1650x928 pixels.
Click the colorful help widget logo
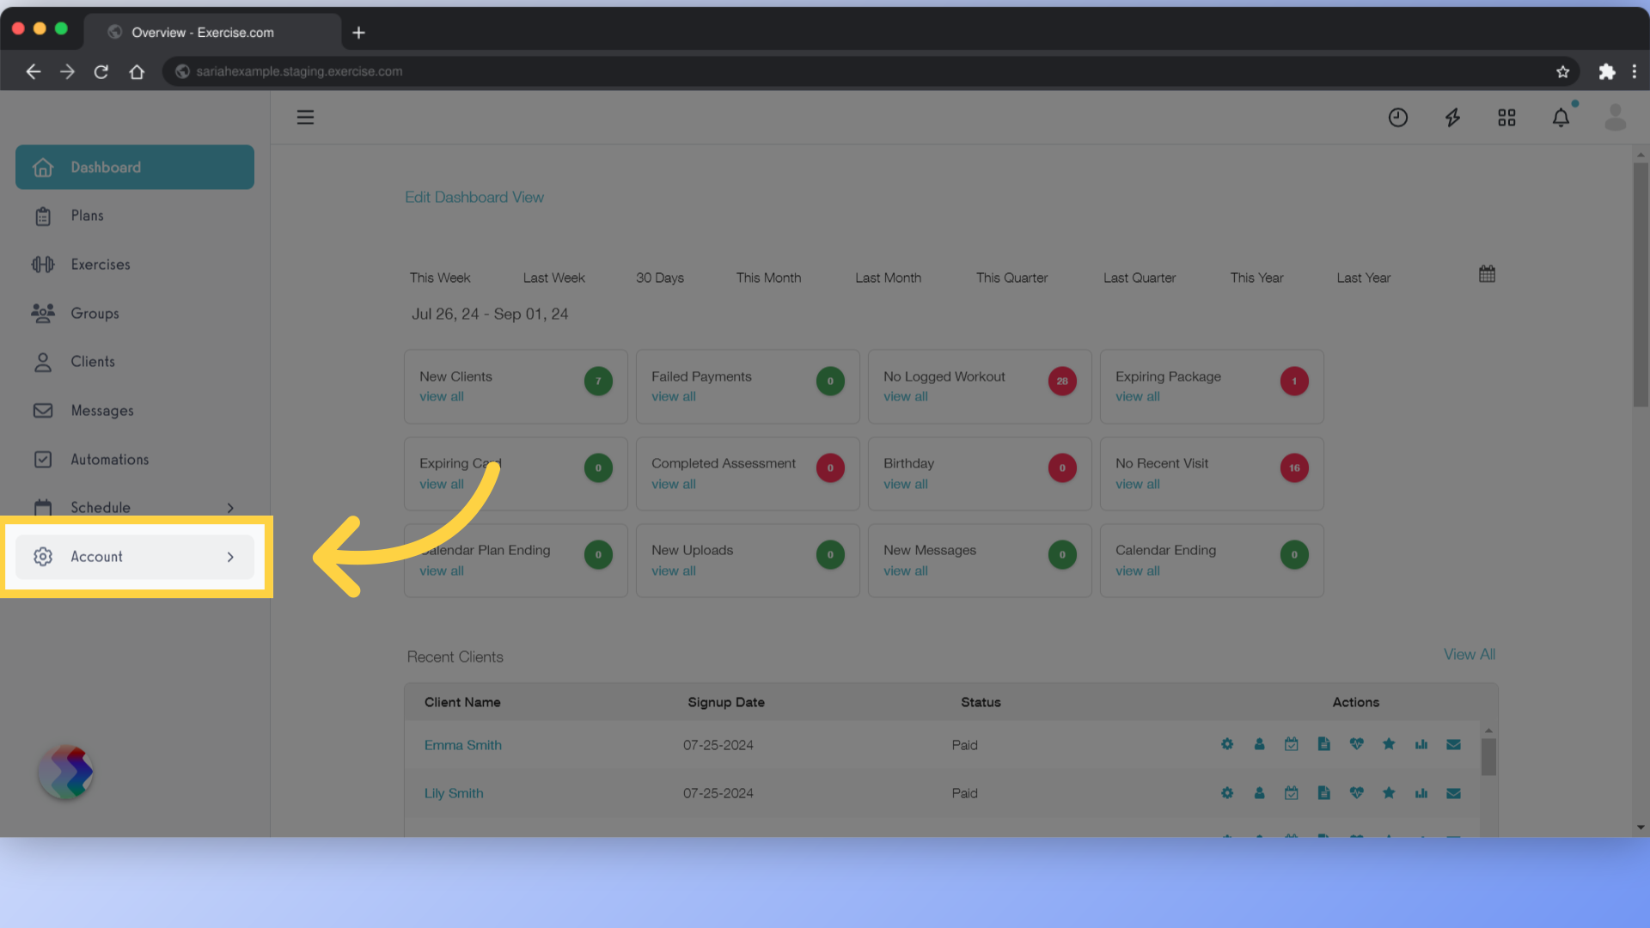tap(66, 772)
